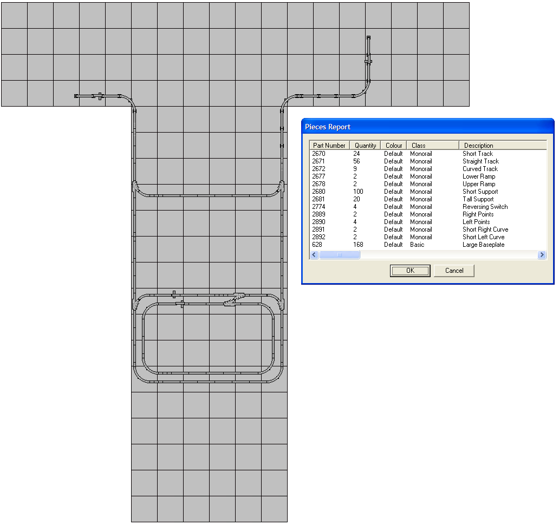Sort by the Colour column header
Viewport: 559px width, 525px height.
click(x=394, y=145)
